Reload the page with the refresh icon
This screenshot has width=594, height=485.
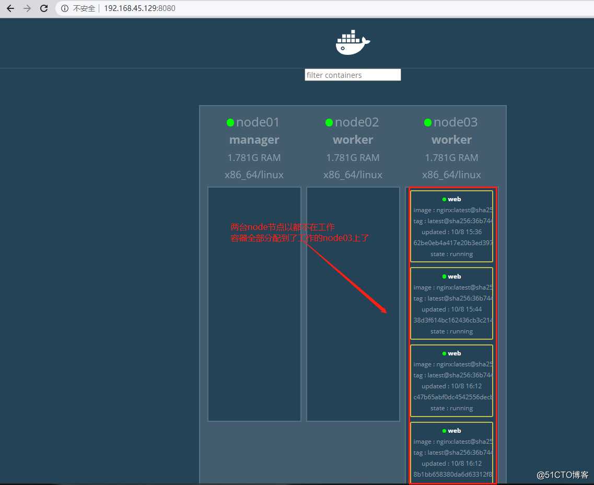44,8
